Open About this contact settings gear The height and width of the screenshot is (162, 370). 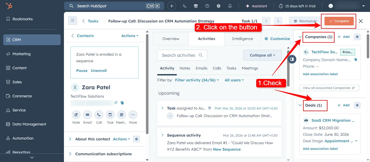coord(137,139)
